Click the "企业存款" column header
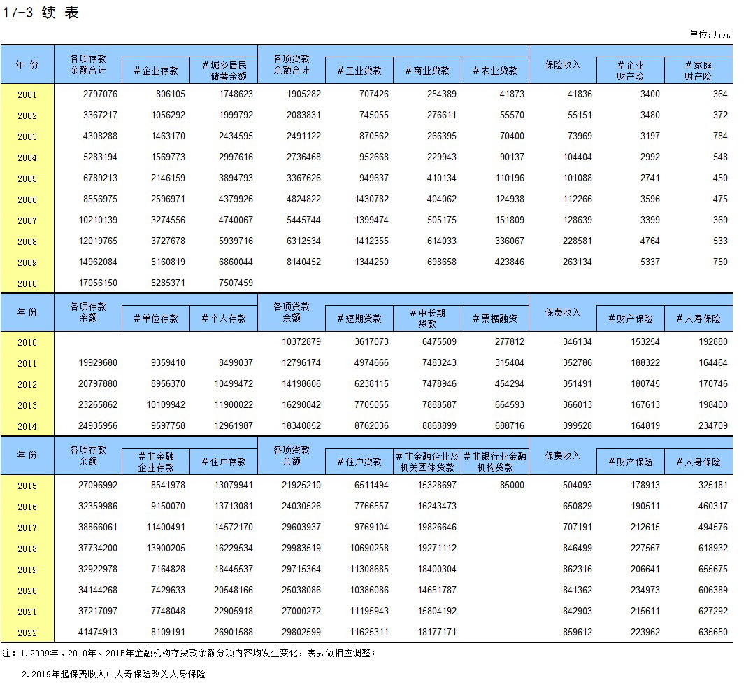 [x=155, y=71]
